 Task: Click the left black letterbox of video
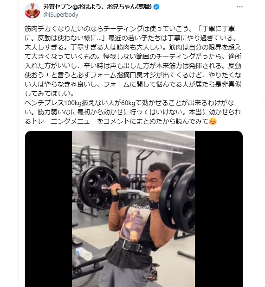click(x=48, y=209)
